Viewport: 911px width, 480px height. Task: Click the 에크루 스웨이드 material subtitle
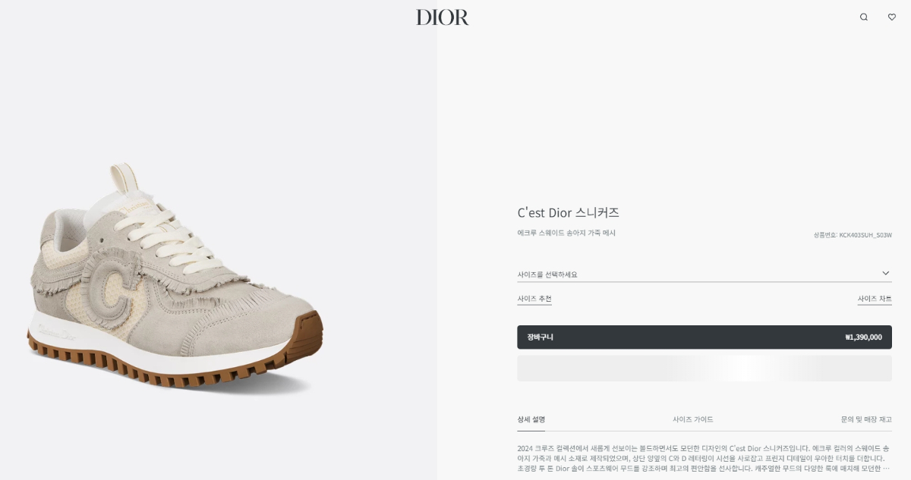(566, 233)
